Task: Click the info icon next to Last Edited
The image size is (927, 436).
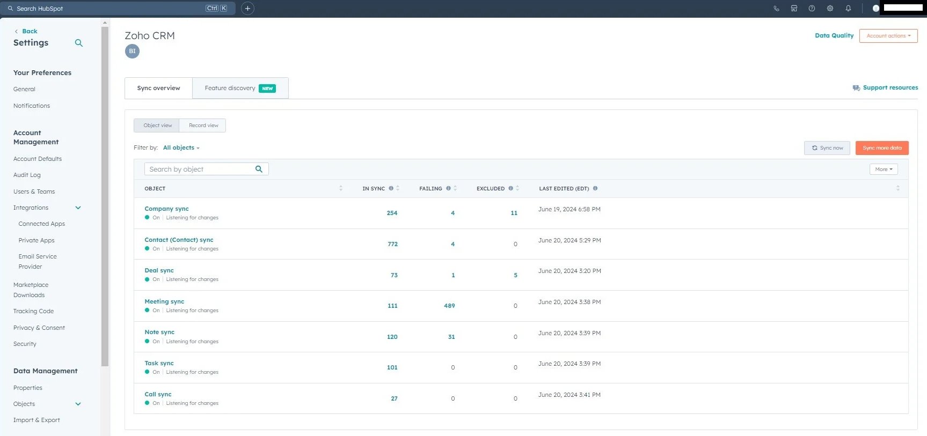Action: tap(595, 188)
